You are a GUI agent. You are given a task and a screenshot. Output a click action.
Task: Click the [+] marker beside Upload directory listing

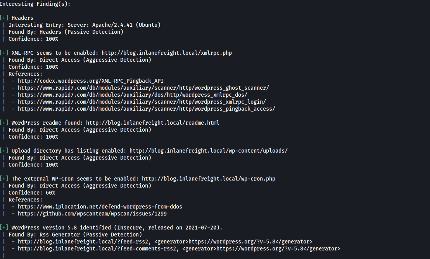[x=4, y=151]
